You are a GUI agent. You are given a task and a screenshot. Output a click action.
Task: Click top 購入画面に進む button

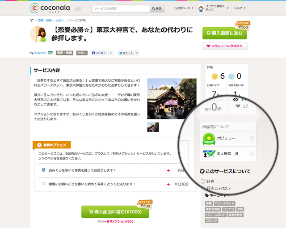pyautogui.click(x=224, y=33)
